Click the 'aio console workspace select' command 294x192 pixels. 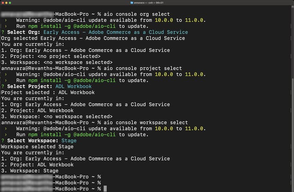click(x=147, y=123)
